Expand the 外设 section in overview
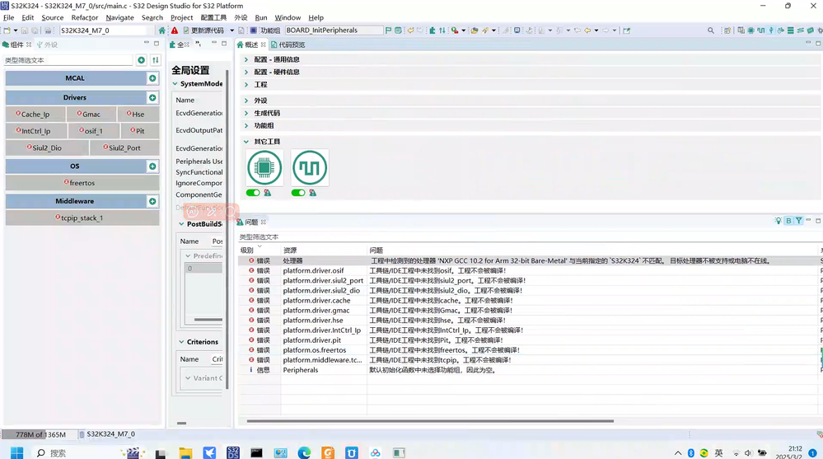The image size is (823, 459). point(245,101)
